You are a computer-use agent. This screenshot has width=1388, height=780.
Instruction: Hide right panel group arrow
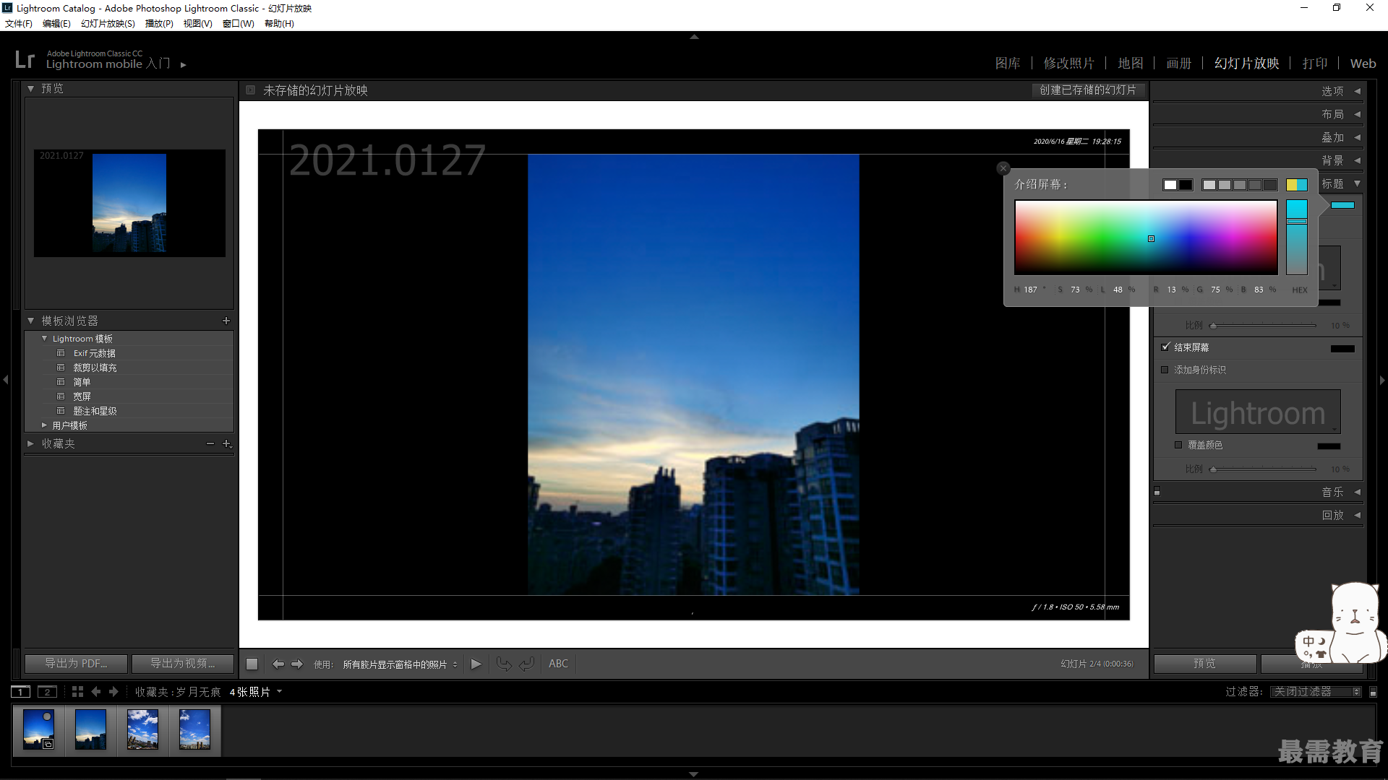coord(1382,380)
